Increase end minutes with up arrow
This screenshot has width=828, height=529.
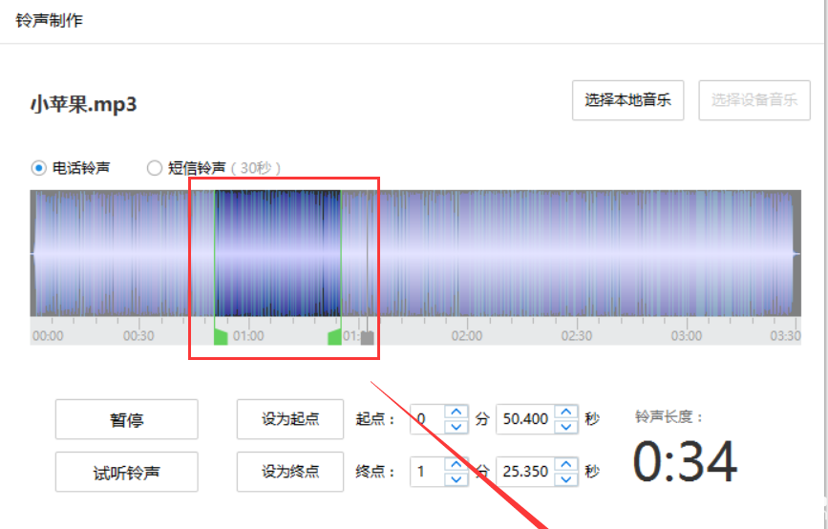pyautogui.click(x=456, y=464)
